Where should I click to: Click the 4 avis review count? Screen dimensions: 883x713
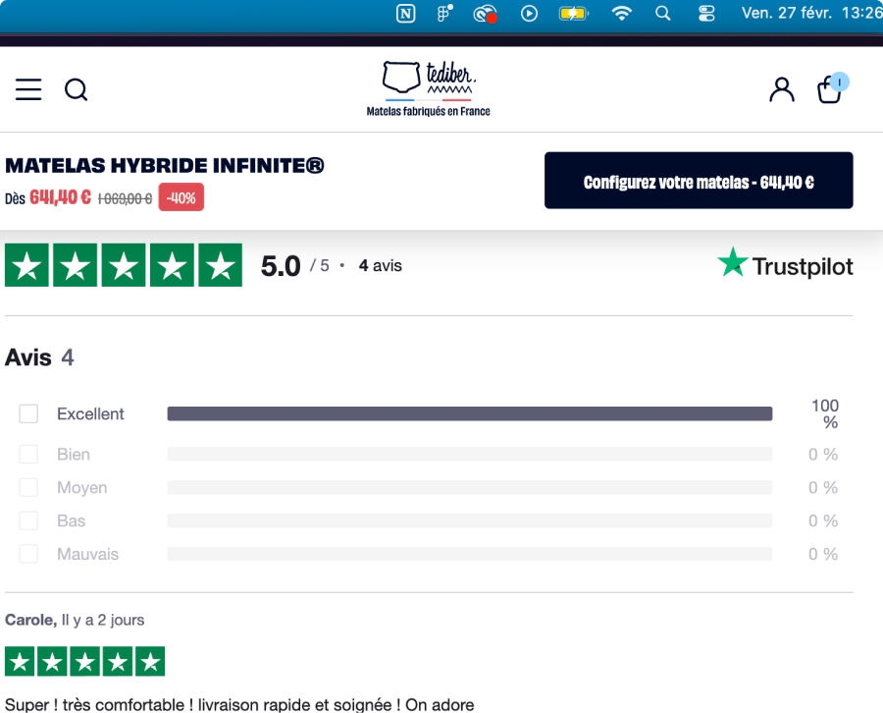380,265
